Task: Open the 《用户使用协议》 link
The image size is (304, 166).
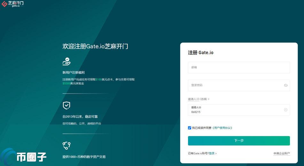Action: tap(222, 128)
